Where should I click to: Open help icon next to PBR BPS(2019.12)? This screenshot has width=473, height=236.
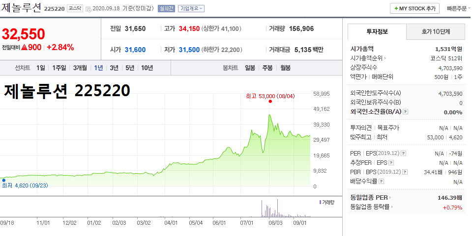pyautogui.click(x=405, y=172)
